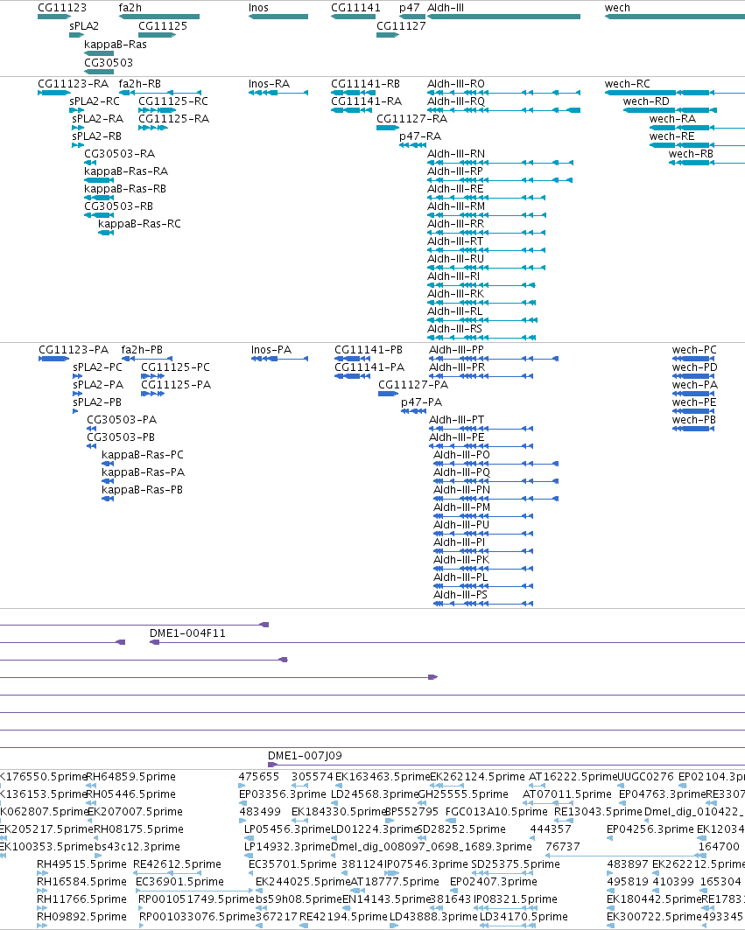745x930 pixels.
Task: Click transcript Aldh-III-RK
Action: point(455,294)
